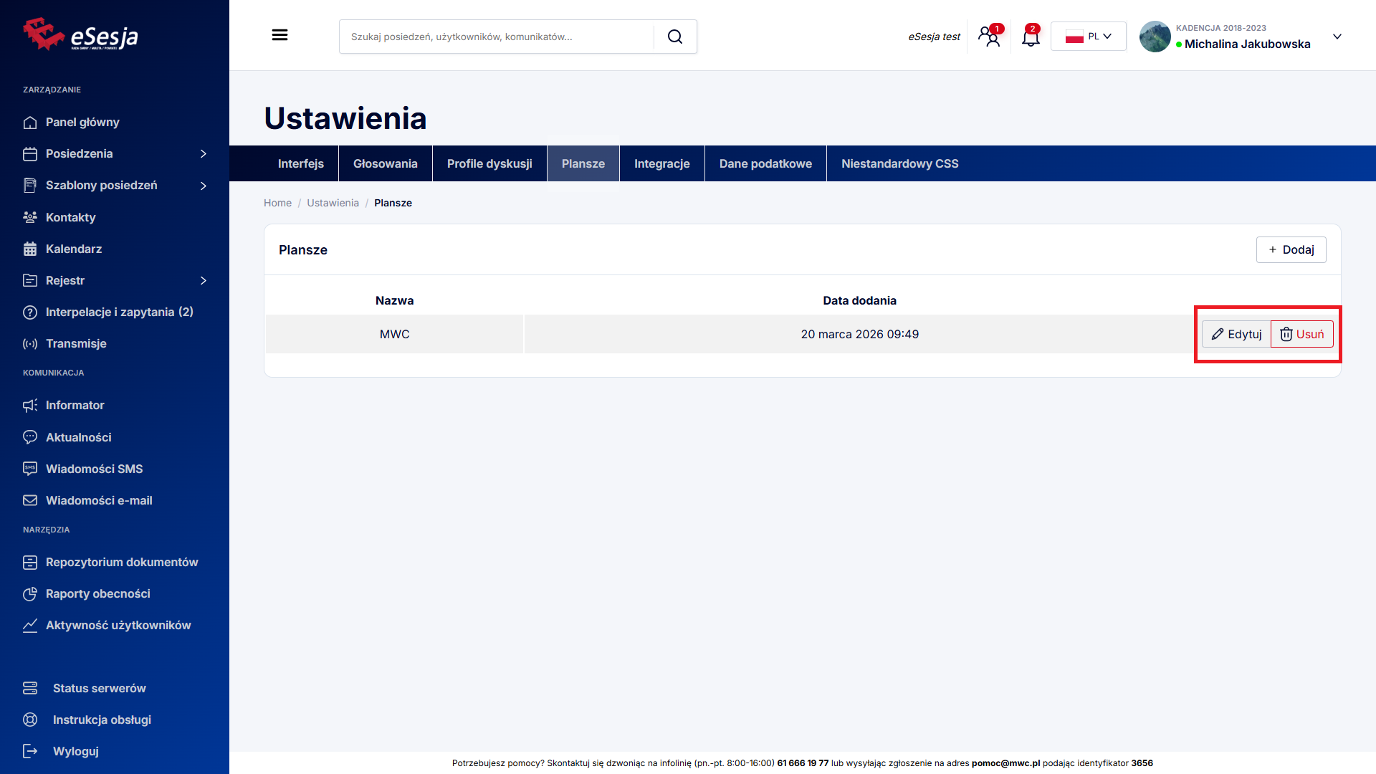
Task: Open the users icon with badge
Action: [990, 37]
